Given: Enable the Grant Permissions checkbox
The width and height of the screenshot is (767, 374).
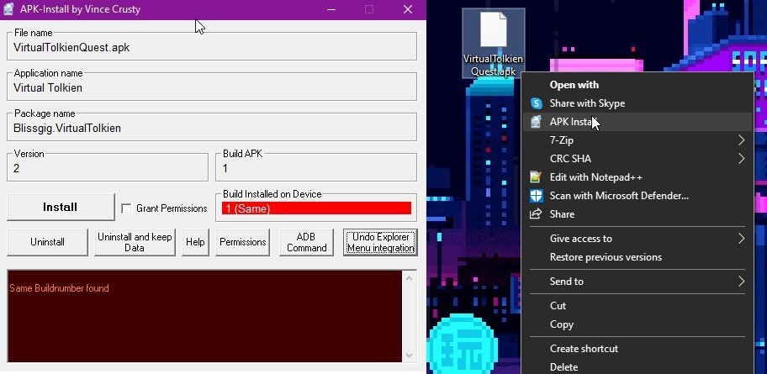Looking at the screenshot, I should pos(126,208).
